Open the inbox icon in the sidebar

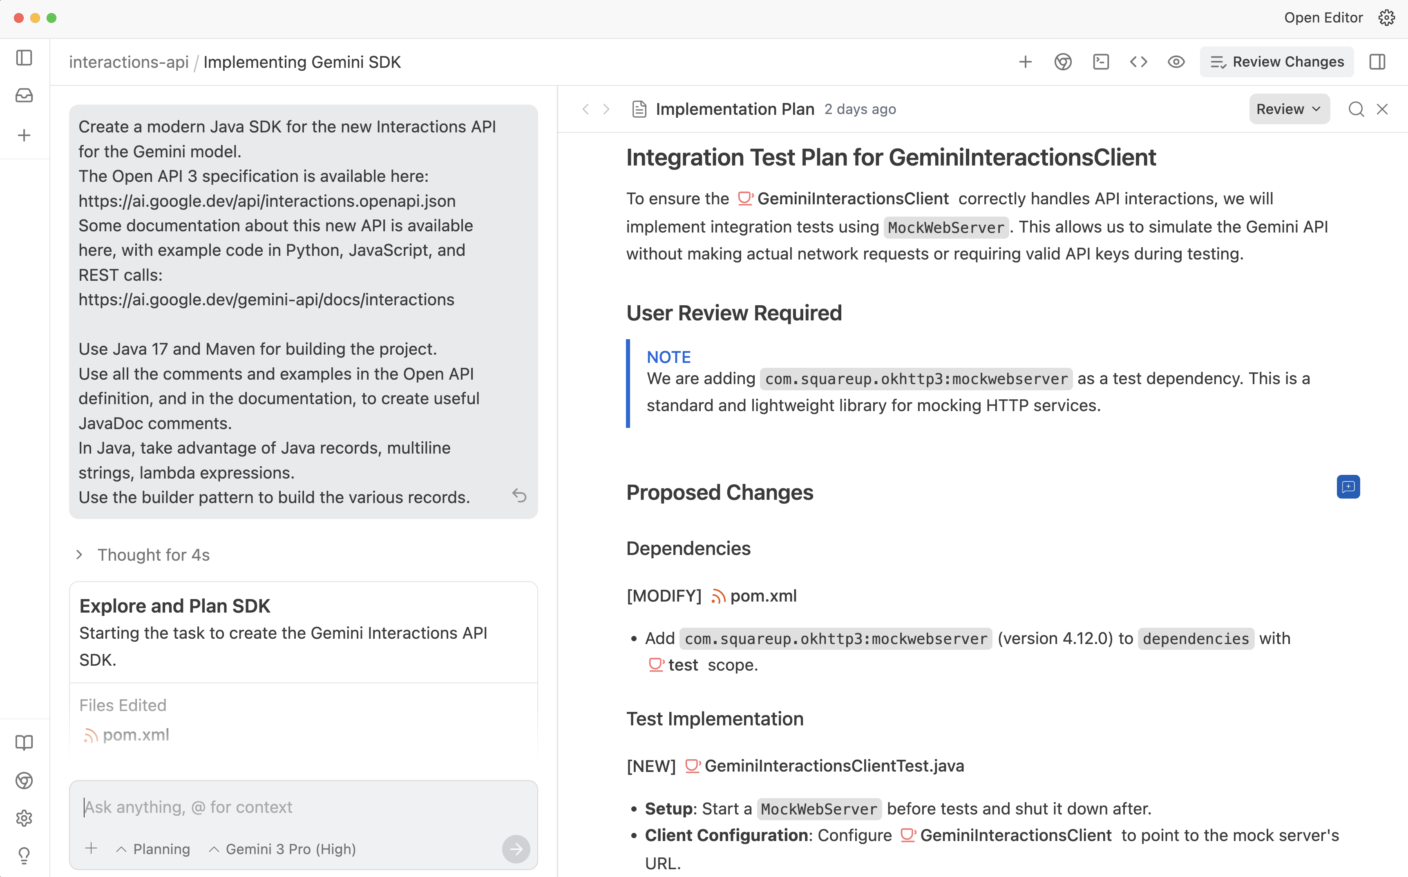[24, 96]
